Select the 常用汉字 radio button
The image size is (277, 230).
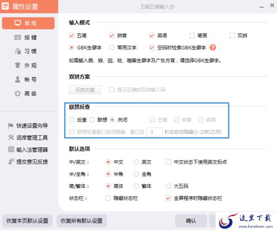[x=112, y=48]
